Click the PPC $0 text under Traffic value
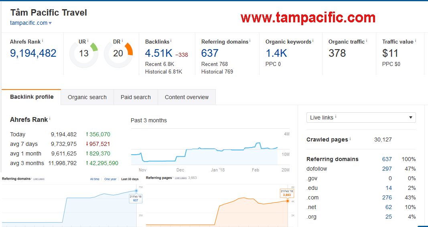Image resolution: width=428 pixels, height=227 pixels. [x=391, y=64]
